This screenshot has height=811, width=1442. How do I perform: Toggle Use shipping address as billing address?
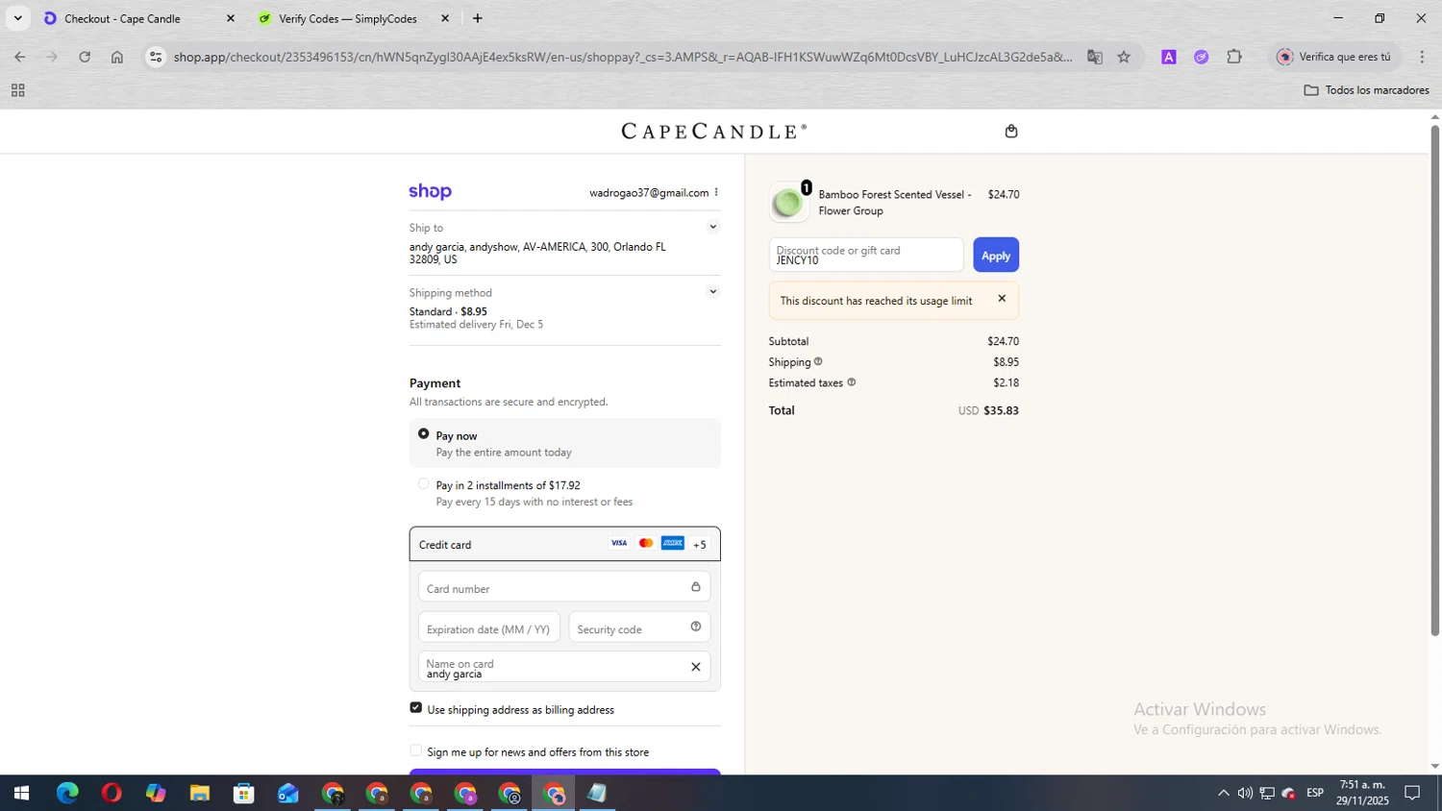click(416, 708)
